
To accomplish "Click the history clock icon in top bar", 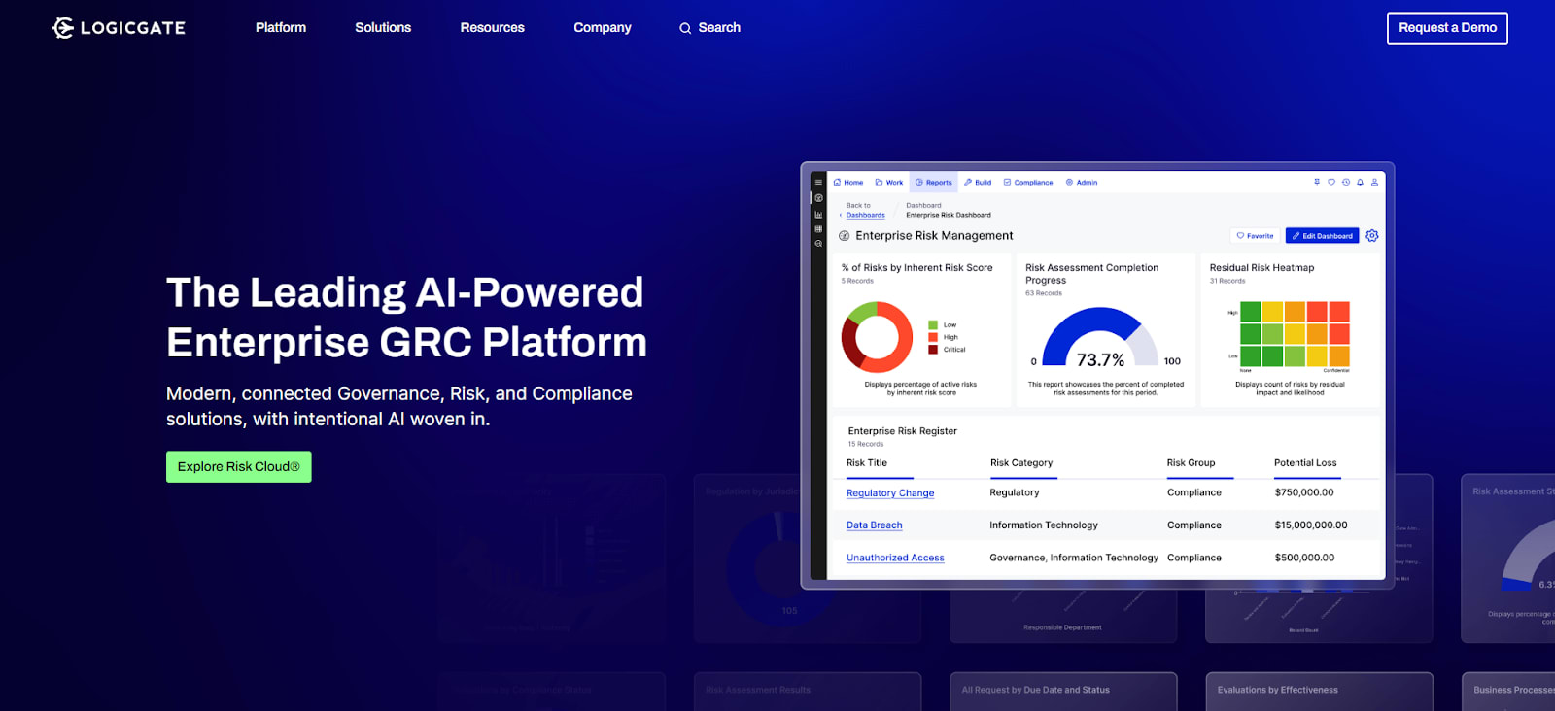I will (x=1346, y=182).
